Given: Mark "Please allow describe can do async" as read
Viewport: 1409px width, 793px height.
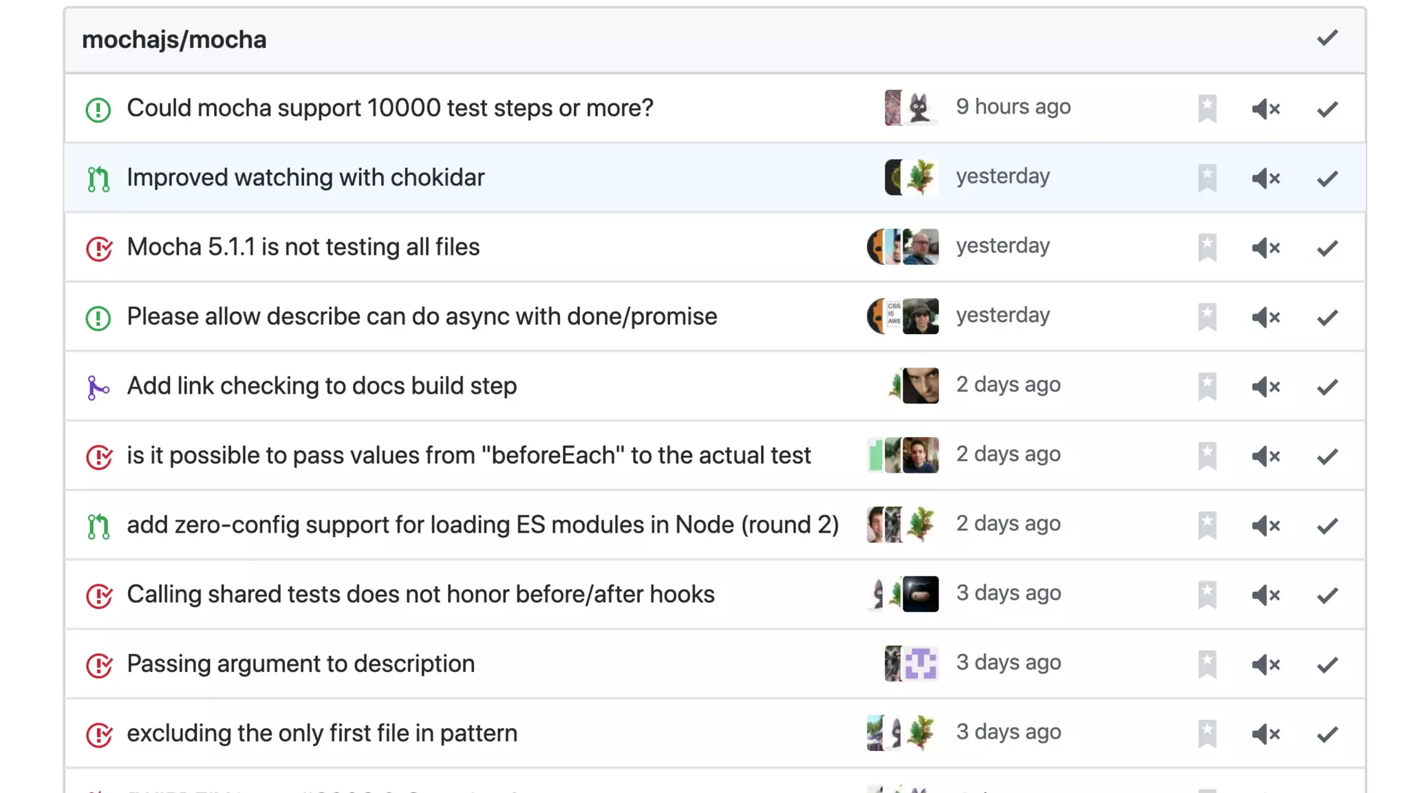Looking at the screenshot, I should 1327,317.
